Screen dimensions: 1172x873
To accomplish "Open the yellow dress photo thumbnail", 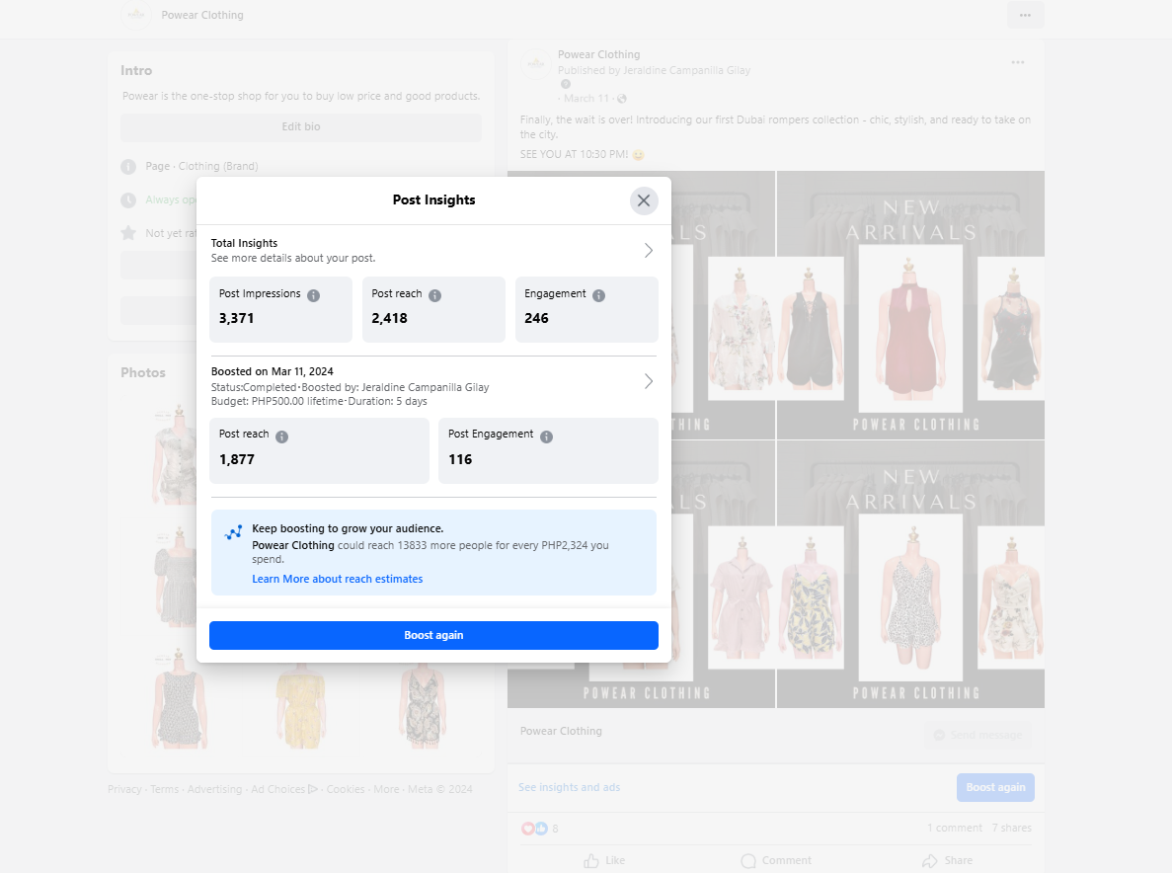I will tap(300, 699).
